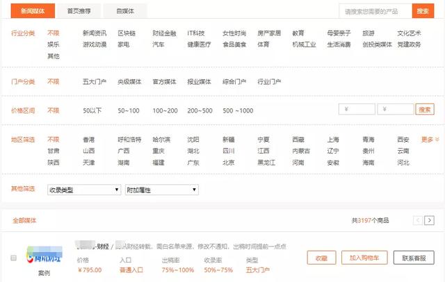Screen dimensions: 445x282
Task: Click the next page arrow icon
Action: click(x=430, y=220)
